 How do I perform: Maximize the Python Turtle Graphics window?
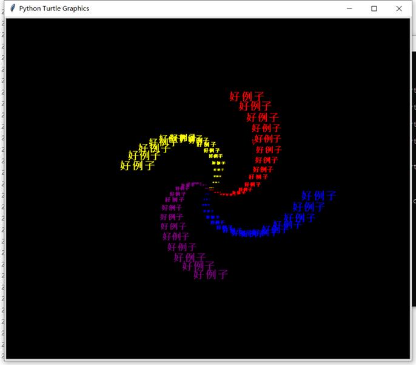[374, 9]
